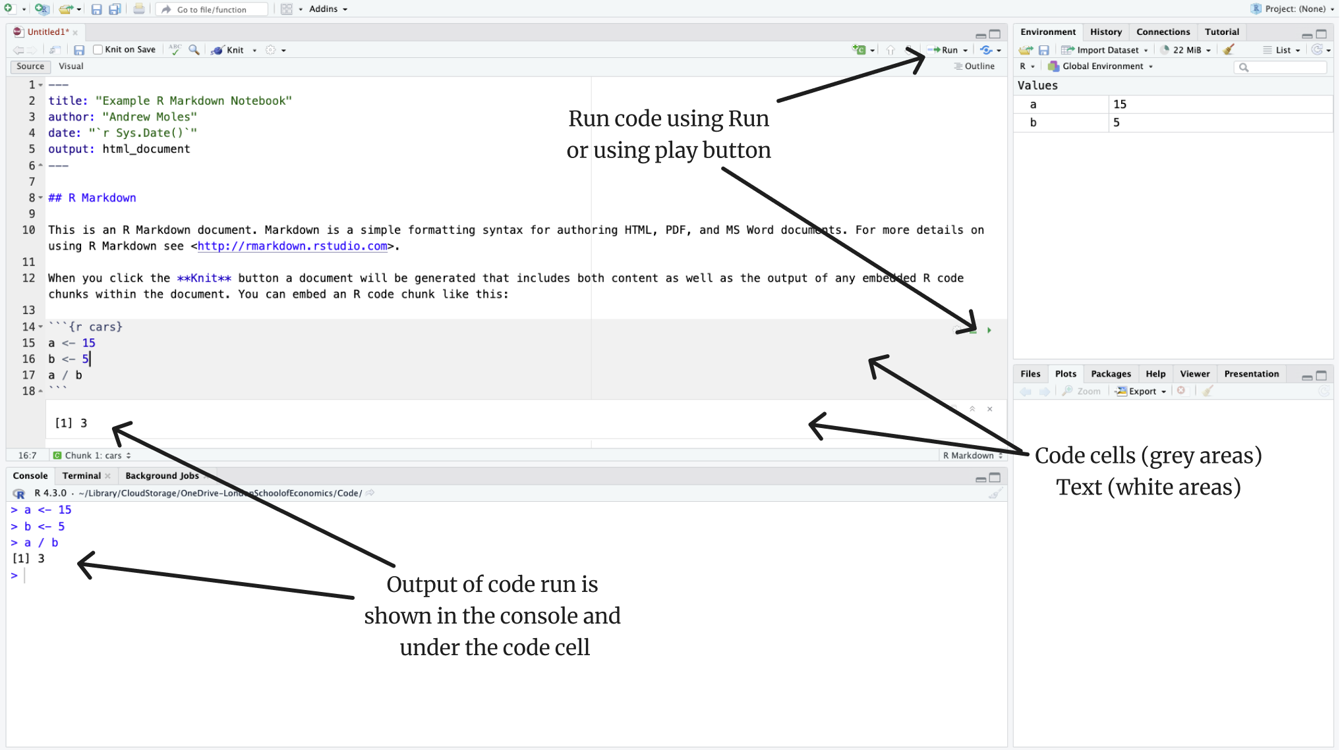Switch to the History tab
This screenshot has width=1340, height=750.
[x=1105, y=32]
